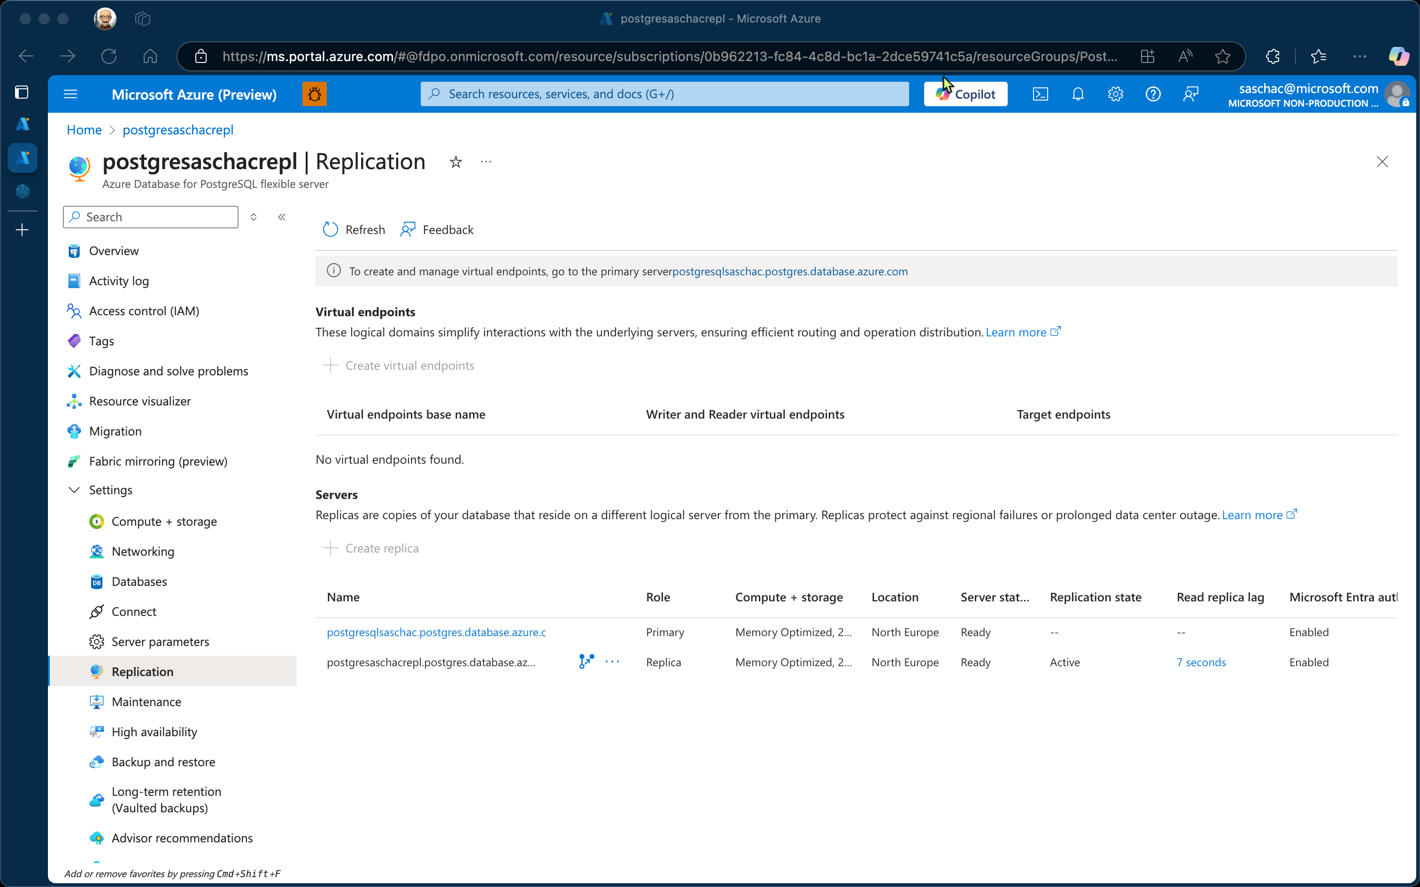
Task: Click the 7 seconds replica lag link
Action: click(x=1201, y=662)
